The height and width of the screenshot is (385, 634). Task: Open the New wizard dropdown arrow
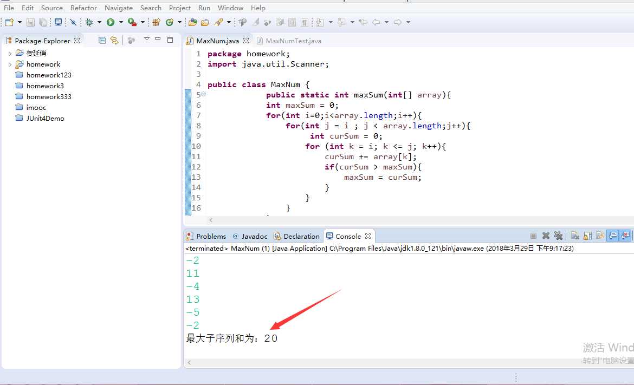pyautogui.click(x=20, y=22)
